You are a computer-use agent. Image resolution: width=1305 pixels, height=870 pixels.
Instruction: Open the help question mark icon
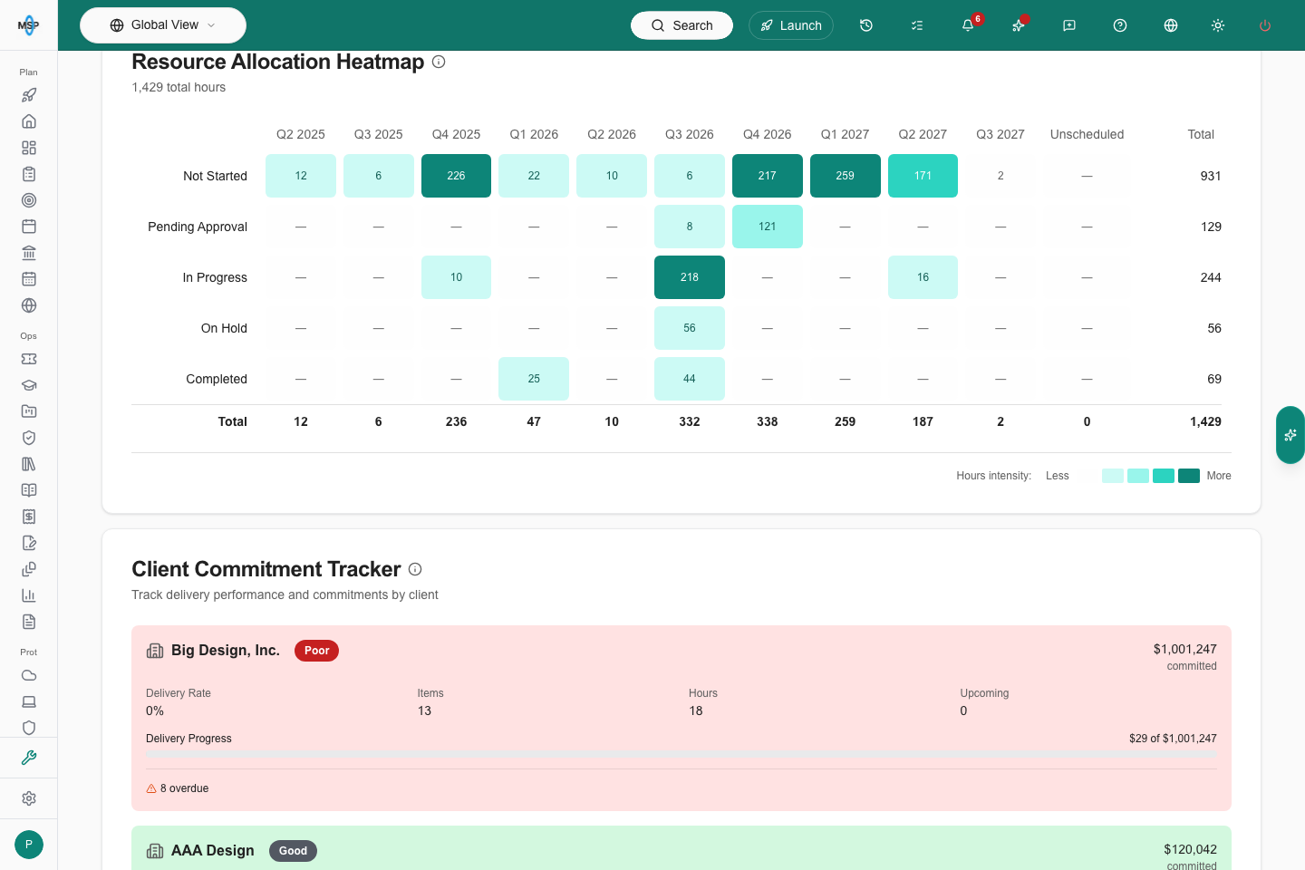[x=1120, y=25]
